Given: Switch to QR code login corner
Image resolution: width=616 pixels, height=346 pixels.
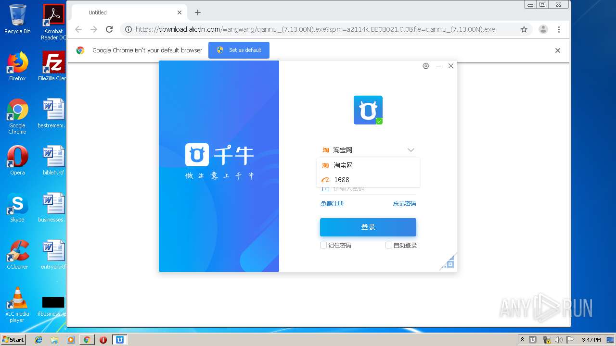Looking at the screenshot, I should tap(448, 262).
